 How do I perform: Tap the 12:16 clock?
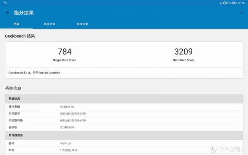241,3
